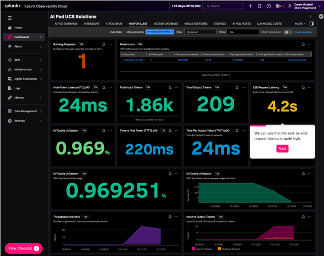Click the floating compass icon at top right
Screen dimensions: 324x256
coord(321,17)
